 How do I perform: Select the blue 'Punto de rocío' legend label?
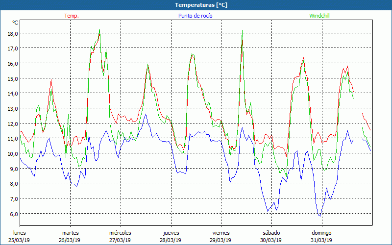[x=195, y=16]
